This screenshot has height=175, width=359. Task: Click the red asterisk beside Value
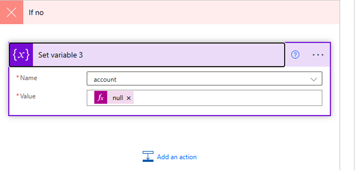tap(18, 96)
